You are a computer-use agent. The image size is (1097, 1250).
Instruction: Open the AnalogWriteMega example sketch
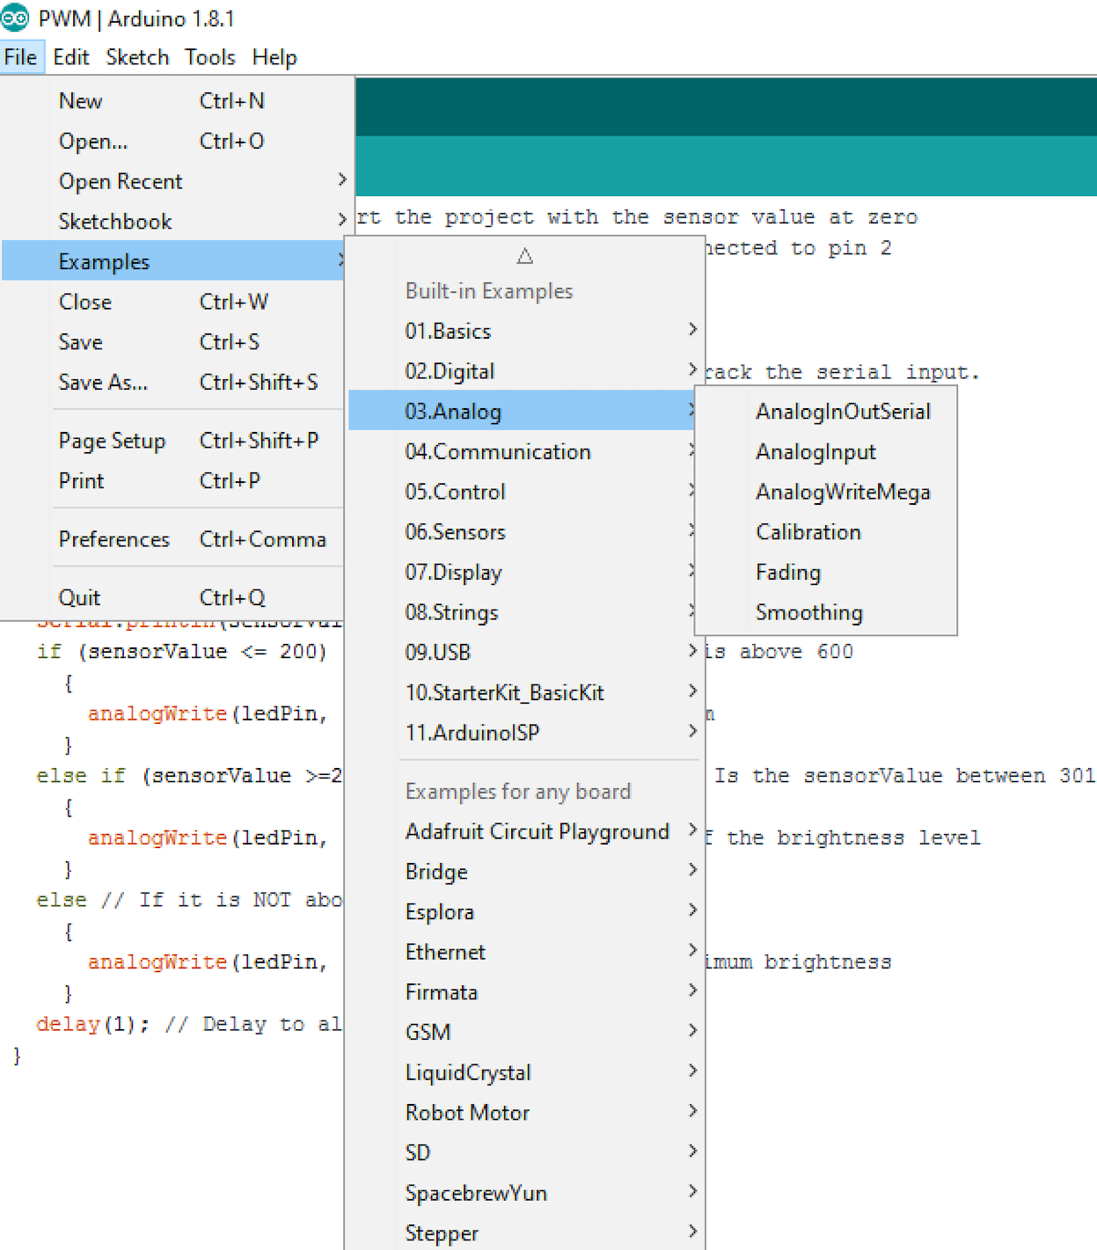[826, 492]
